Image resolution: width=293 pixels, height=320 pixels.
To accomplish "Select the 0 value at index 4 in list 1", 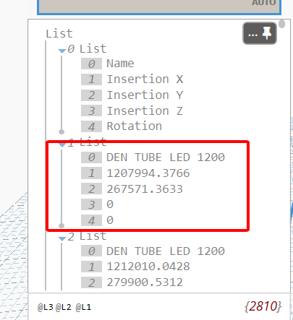I will [x=110, y=220].
